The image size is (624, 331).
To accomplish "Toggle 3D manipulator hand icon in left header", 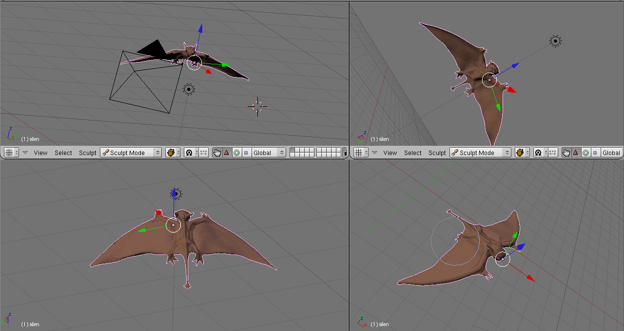I will (217, 153).
